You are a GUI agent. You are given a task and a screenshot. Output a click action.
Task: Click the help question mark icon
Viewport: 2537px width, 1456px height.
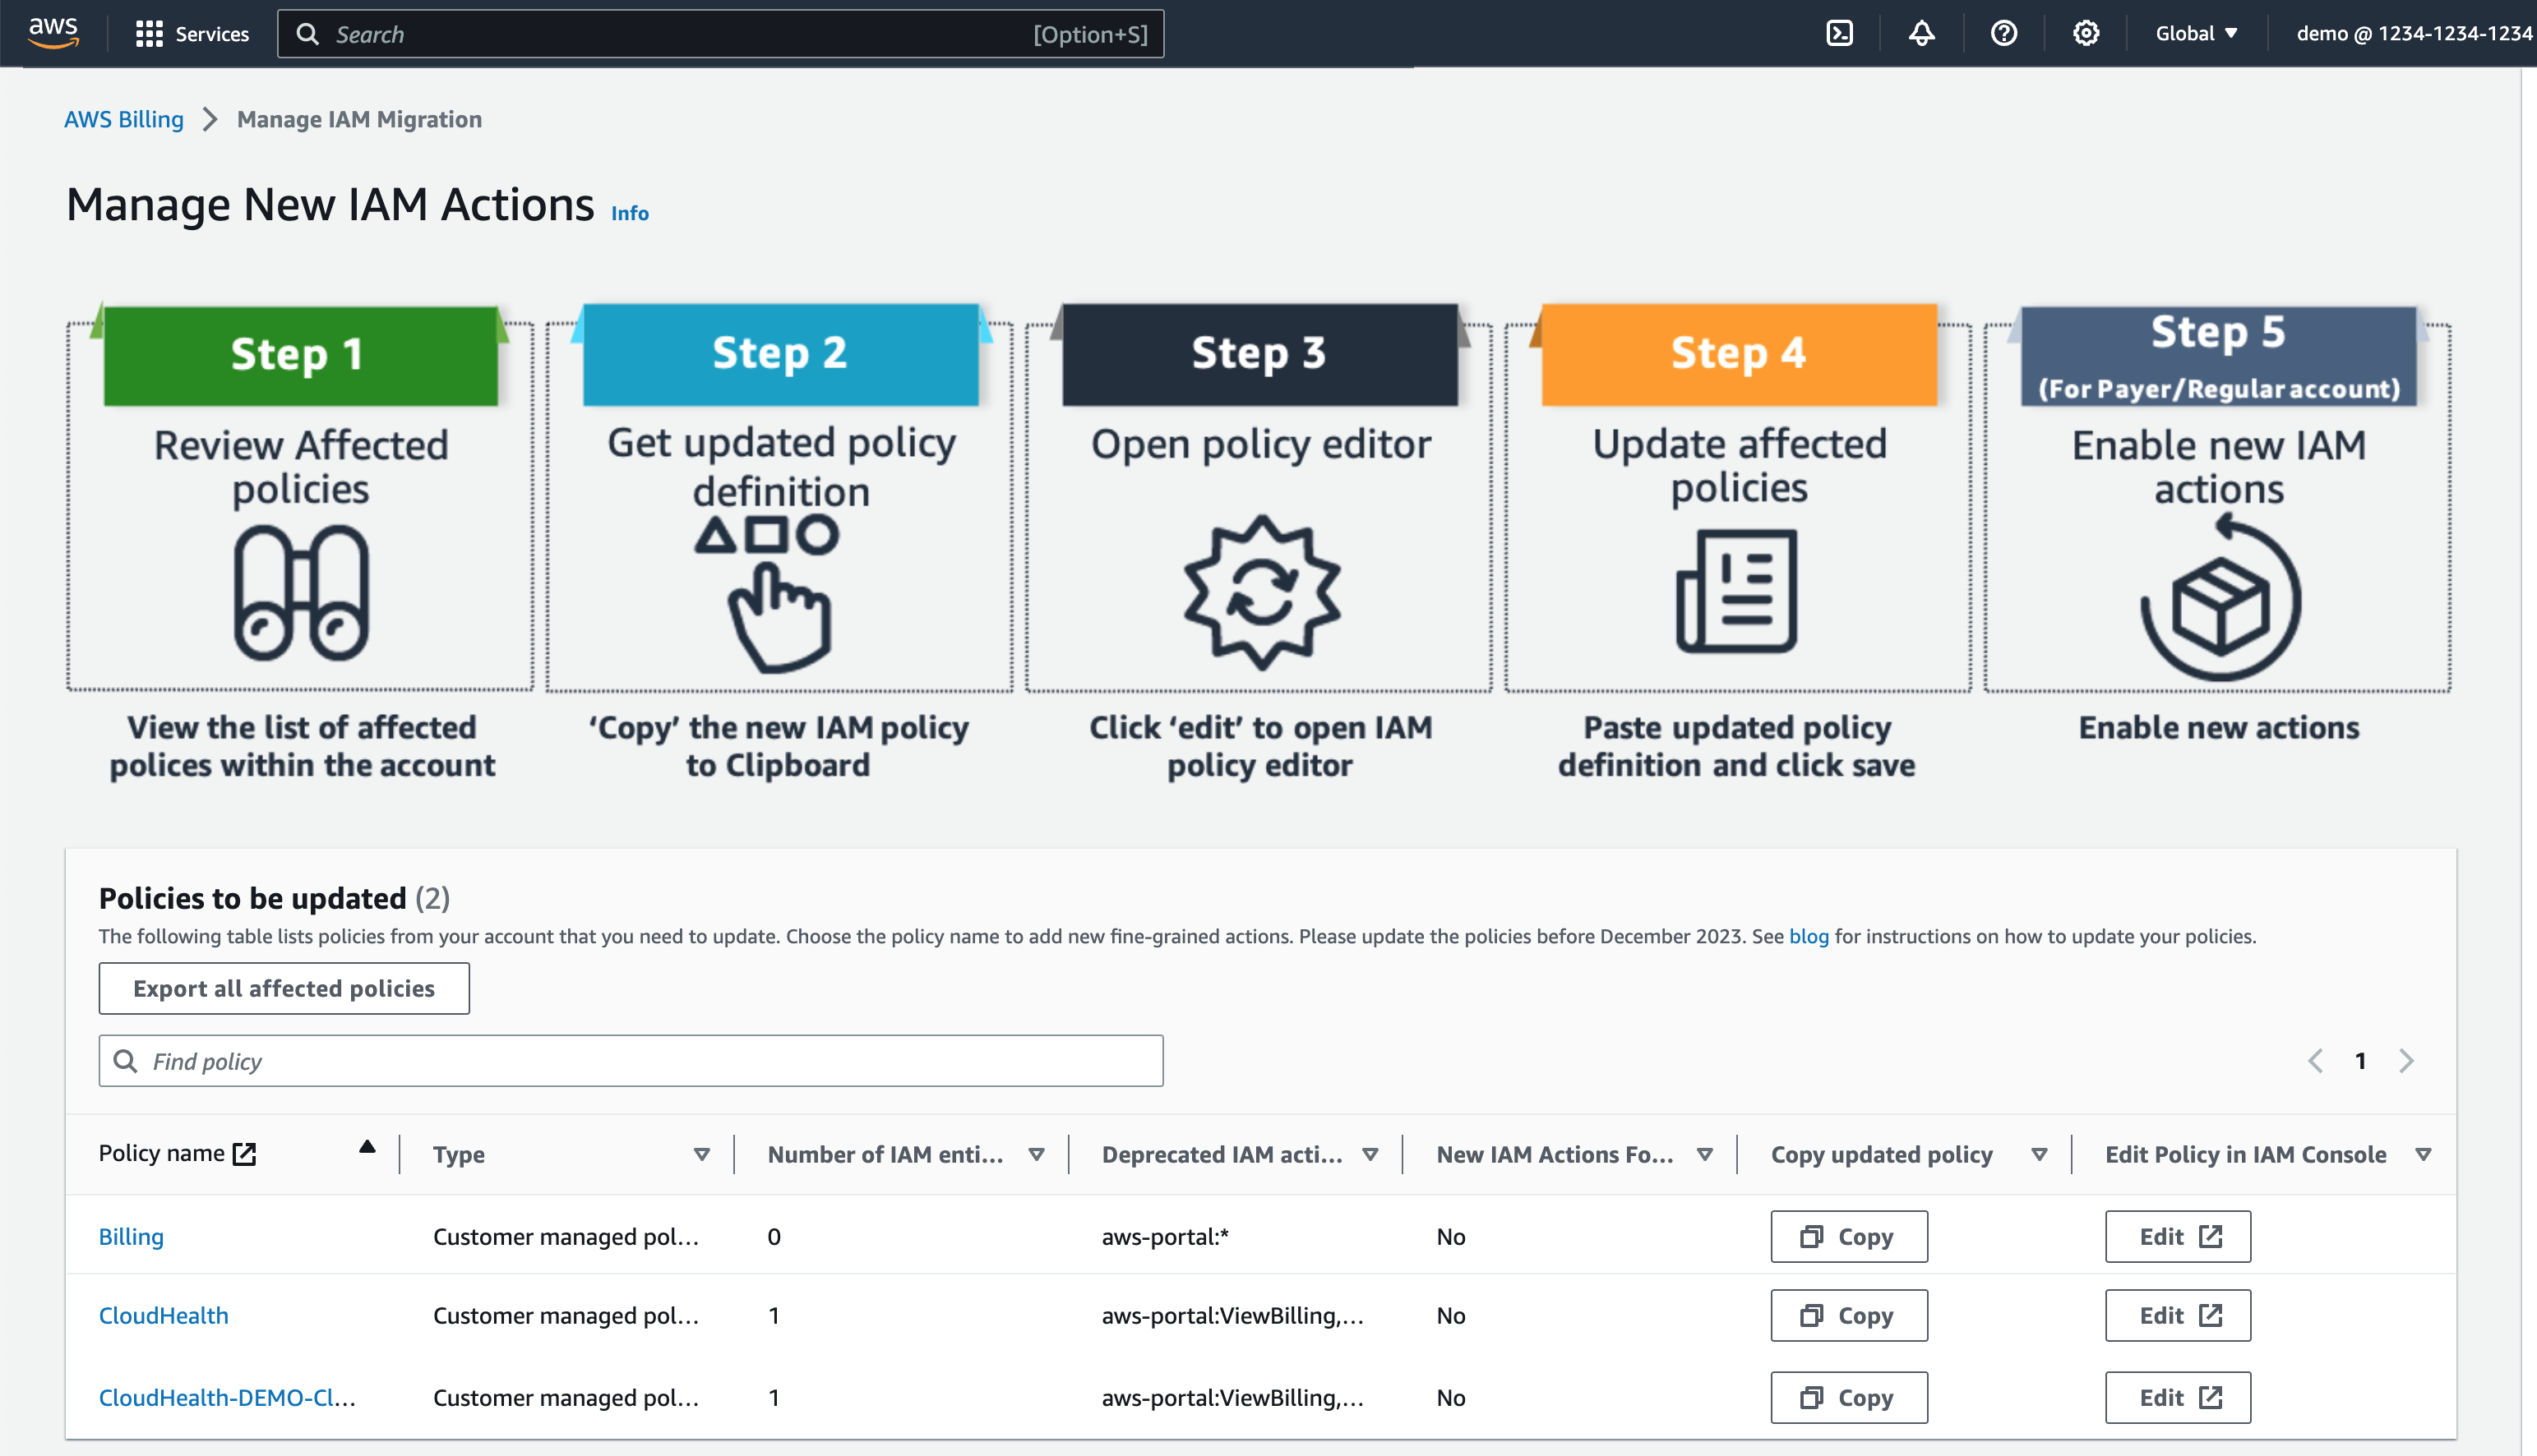coord(2003,34)
